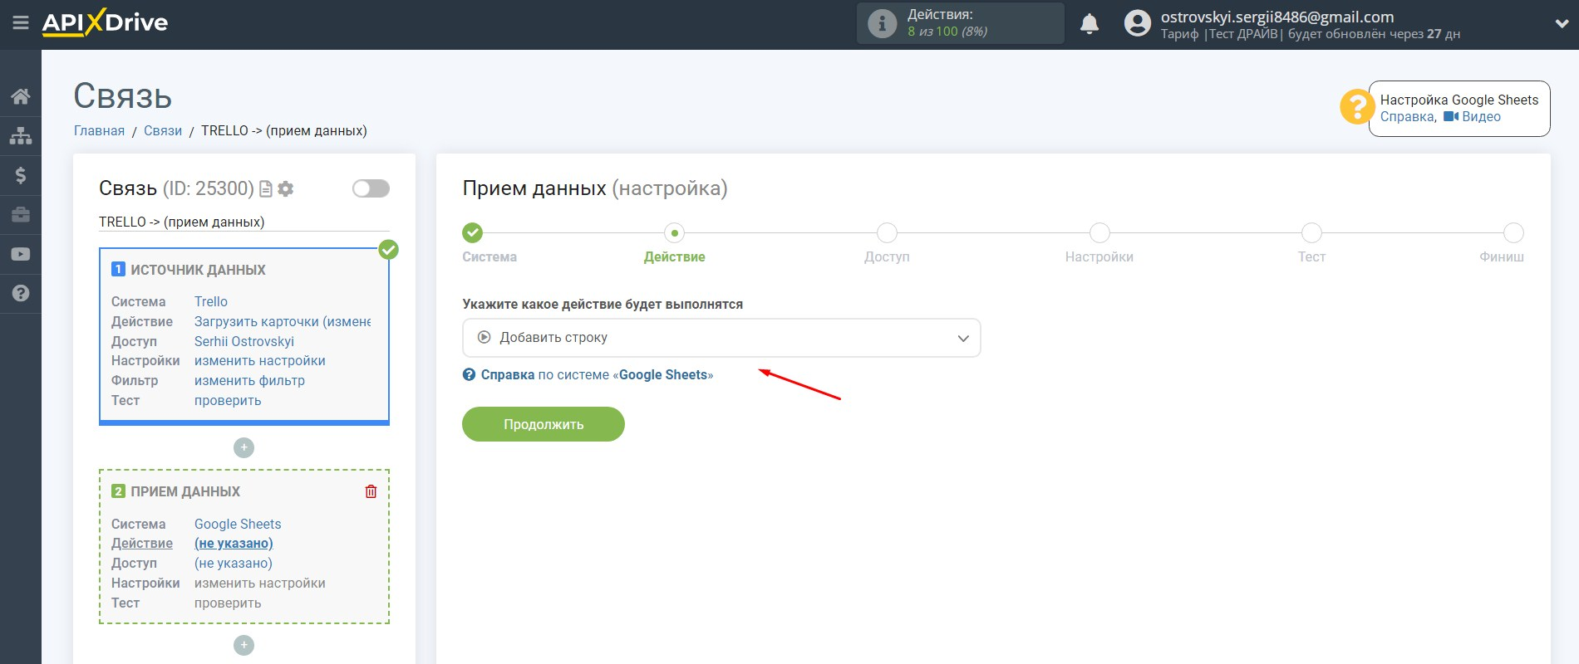Click the yellow question help icon

click(x=1356, y=106)
